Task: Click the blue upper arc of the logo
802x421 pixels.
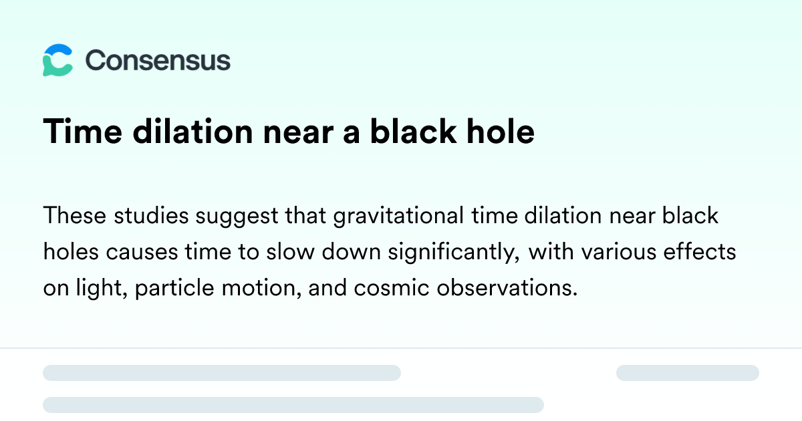Action: 58,50
